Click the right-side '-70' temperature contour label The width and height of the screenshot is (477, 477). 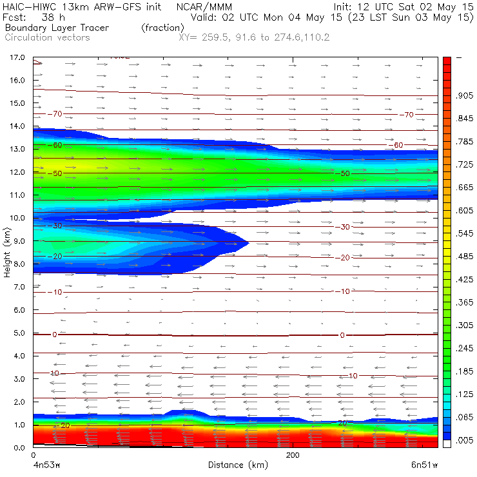point(407,115)
